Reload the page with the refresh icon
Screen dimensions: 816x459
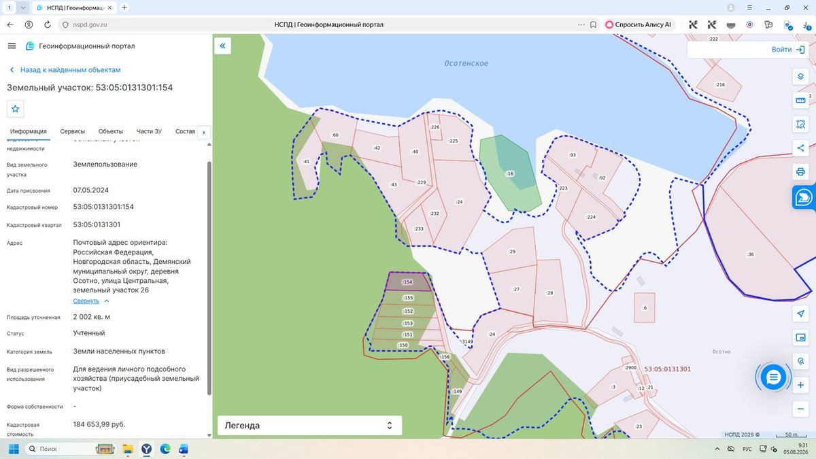48,24
